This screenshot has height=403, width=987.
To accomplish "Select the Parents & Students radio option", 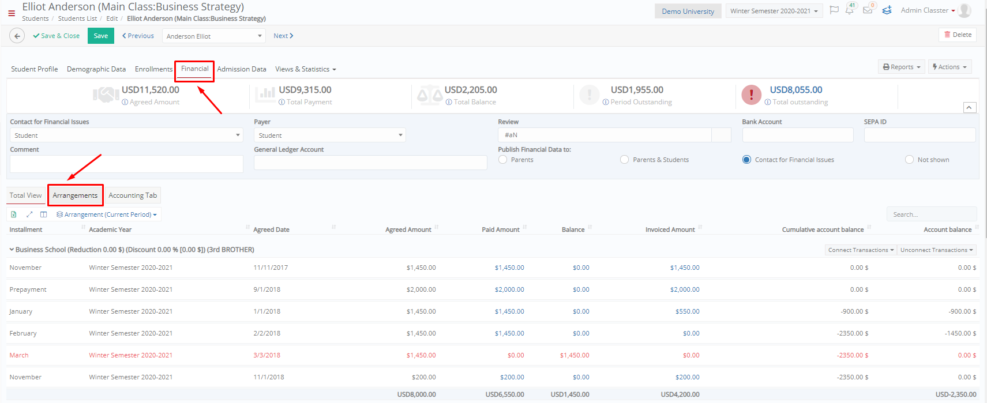I will coord(624,160).
